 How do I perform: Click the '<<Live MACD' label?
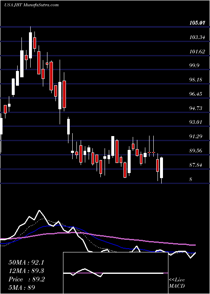(177, 283)
